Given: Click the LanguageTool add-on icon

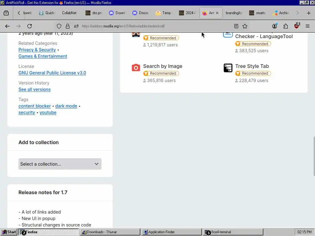Looking at the screenshot, I should (228, 35).
